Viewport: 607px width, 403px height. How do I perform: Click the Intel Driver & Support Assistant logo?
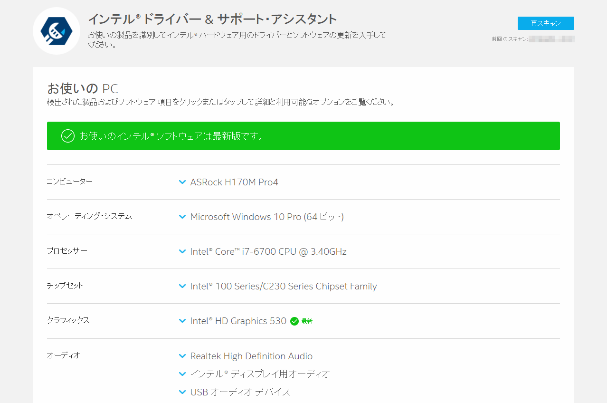click(x=57, y=31)
